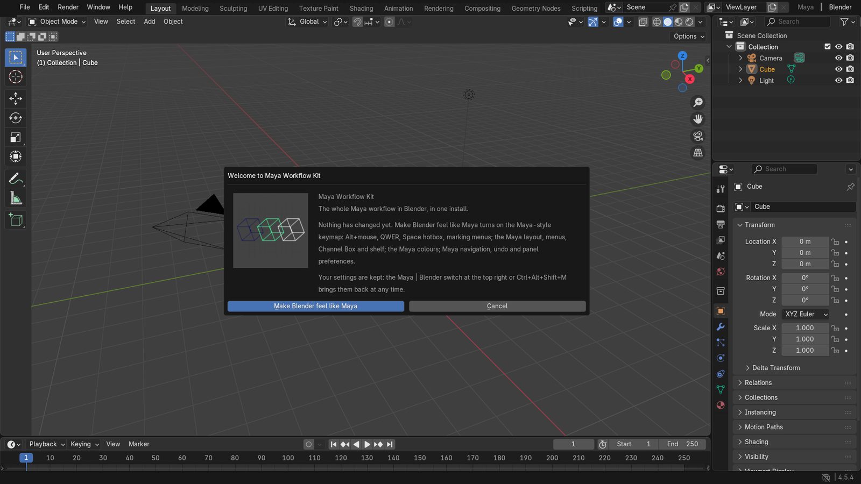Screen dimensions: 861x484
Task: Open the Material properties tab icon
Action: (721, 405)
